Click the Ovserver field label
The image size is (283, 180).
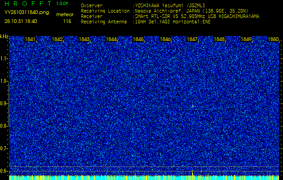click(x=92, y=5)
